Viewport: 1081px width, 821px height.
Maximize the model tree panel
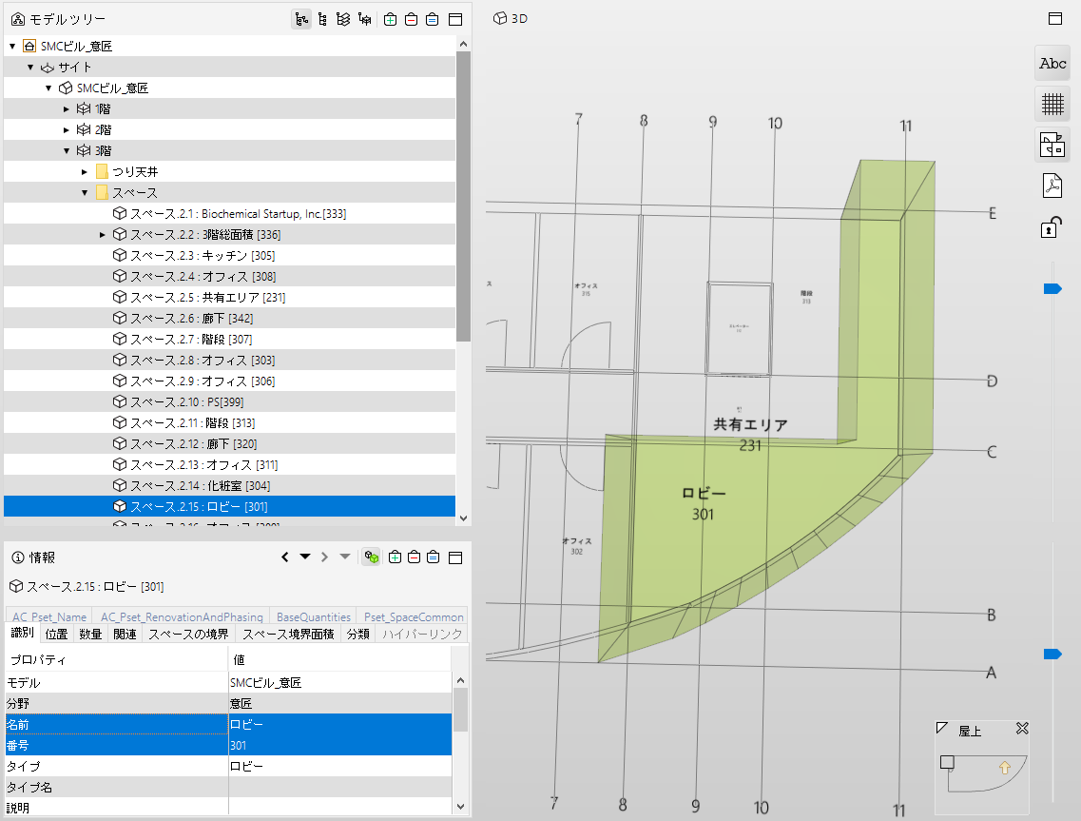455,19
